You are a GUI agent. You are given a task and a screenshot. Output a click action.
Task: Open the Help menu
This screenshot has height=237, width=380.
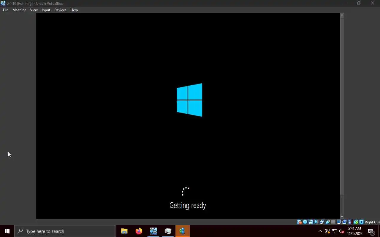coord(74,10)
